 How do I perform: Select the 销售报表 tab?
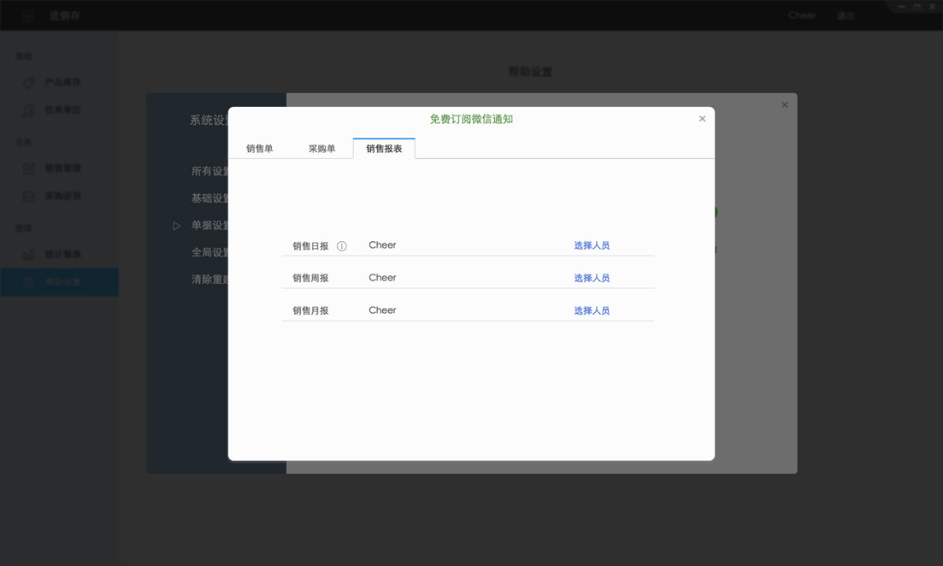383,148
